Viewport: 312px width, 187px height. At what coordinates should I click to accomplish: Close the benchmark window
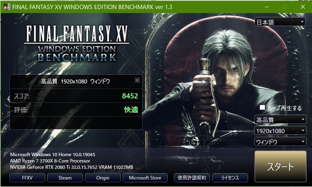click(303, 7)
